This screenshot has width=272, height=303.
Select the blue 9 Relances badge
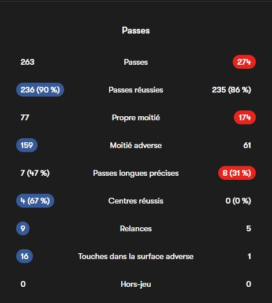(x=23, y=228)
